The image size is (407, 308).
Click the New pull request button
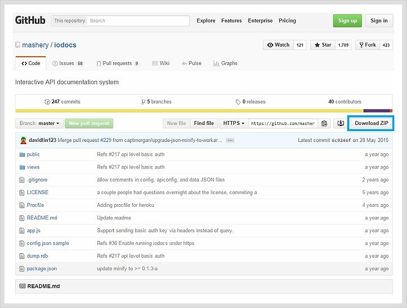click(x=89, y=123)
